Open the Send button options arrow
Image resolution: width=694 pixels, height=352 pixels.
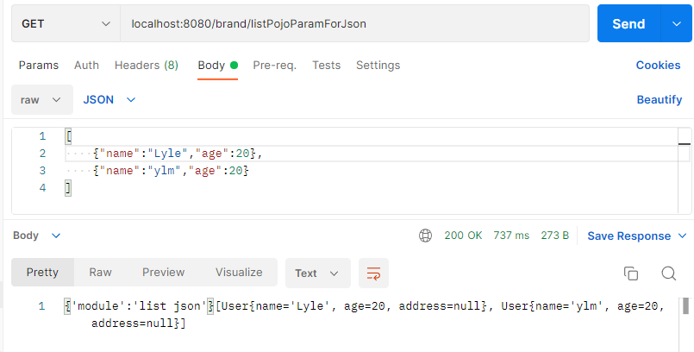[676, 23]
